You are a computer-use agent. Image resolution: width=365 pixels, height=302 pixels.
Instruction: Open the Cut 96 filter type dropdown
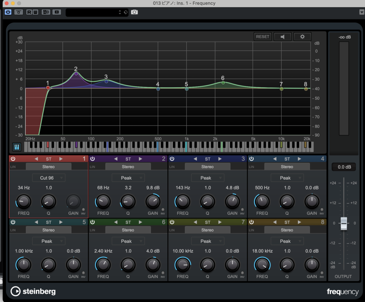[x=48, y=178]
